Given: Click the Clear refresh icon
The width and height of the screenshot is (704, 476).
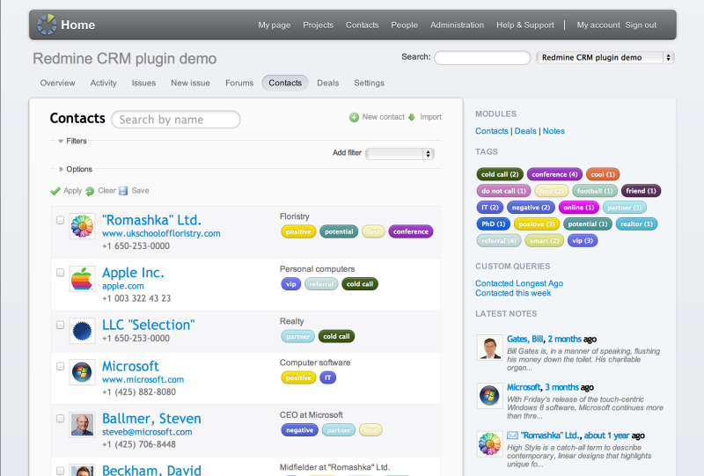Looking at the screenshot, I should click(90, 191).
